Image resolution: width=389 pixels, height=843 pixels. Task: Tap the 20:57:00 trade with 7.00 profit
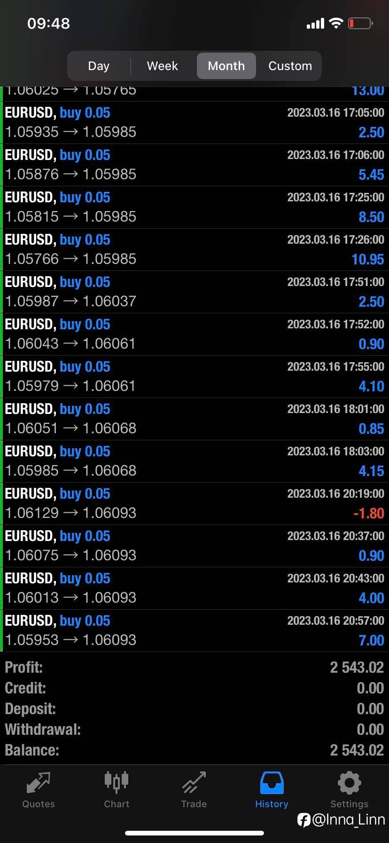click(x=194, y=630)
